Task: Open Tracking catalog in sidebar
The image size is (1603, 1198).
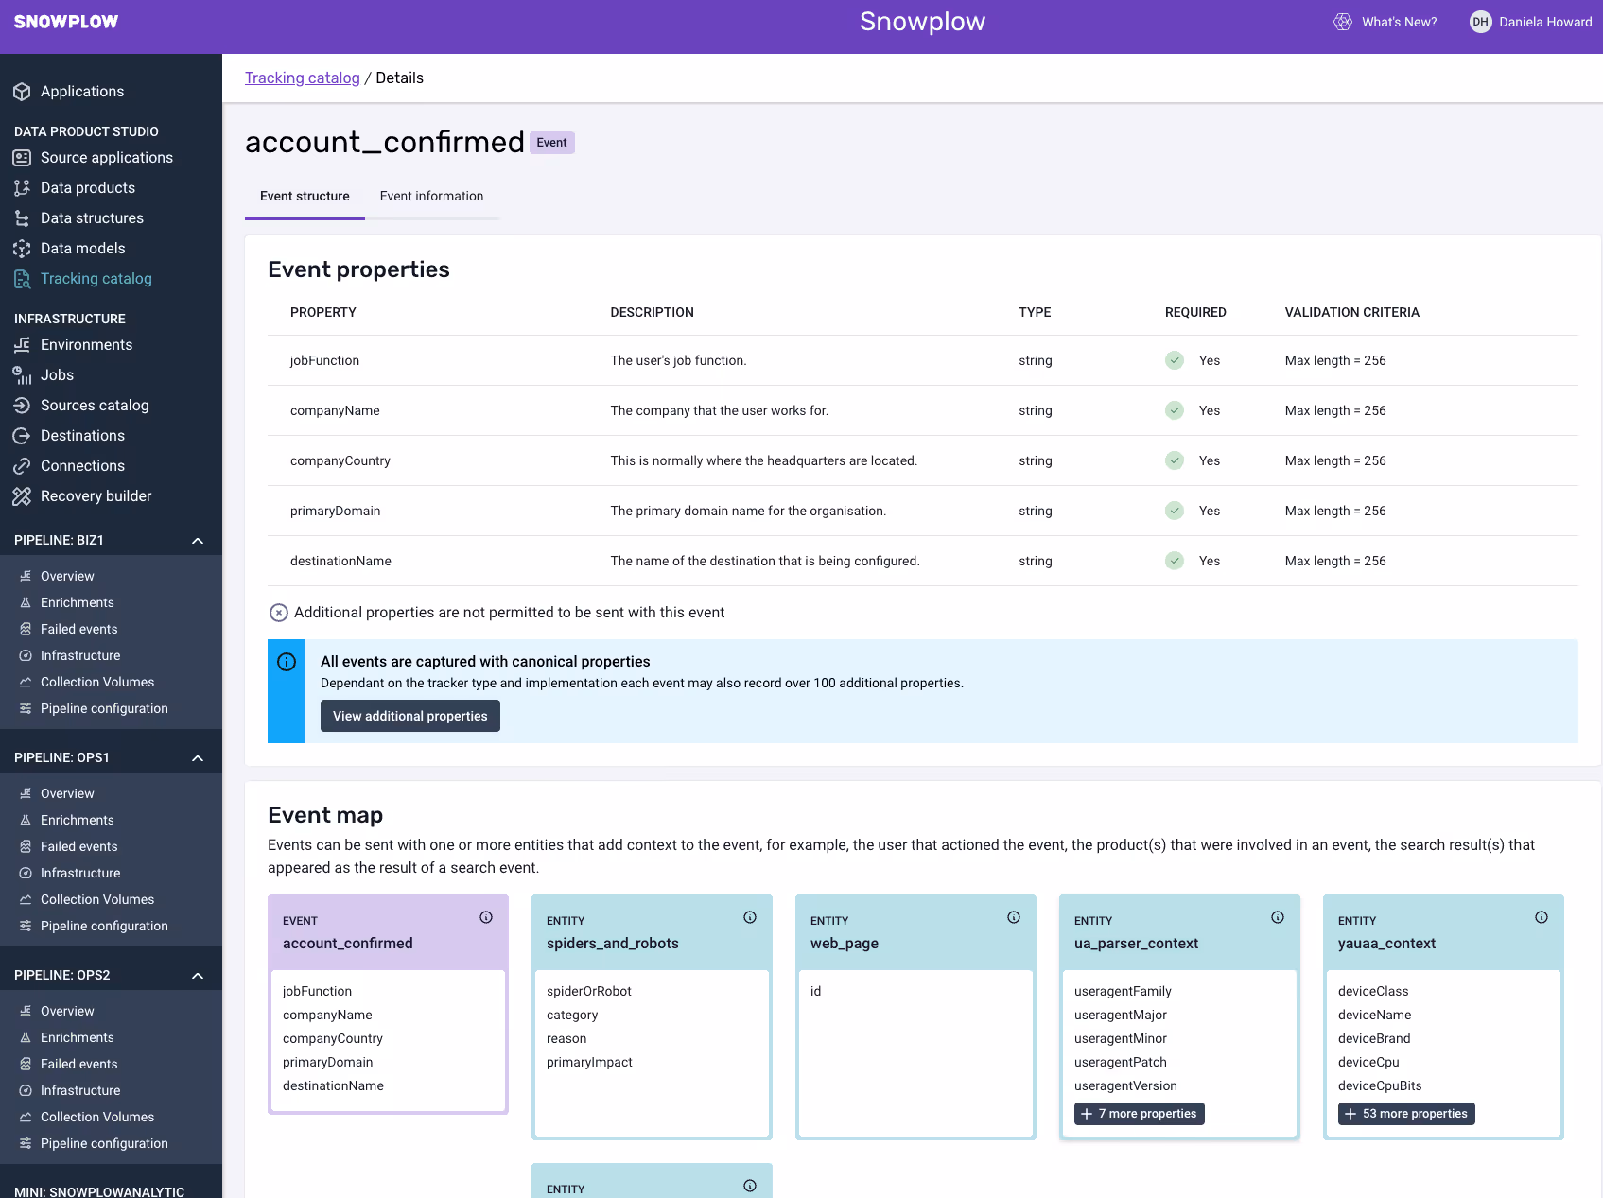Action: click(x=96, y=279)
